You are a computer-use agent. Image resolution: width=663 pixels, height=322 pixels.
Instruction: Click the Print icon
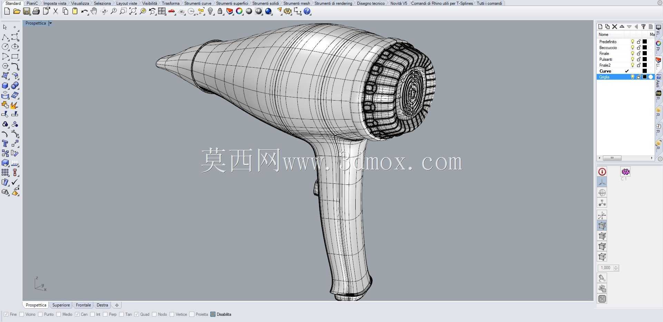point(36,11)
